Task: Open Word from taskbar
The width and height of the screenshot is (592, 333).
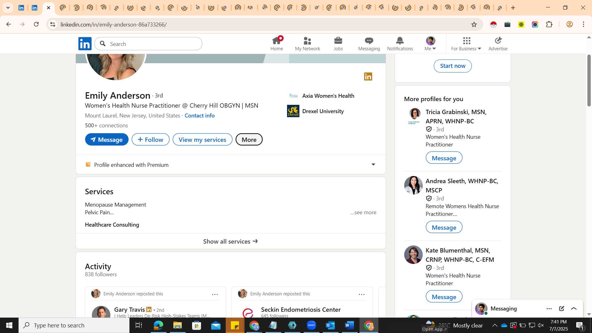Action: coord(350,325)
